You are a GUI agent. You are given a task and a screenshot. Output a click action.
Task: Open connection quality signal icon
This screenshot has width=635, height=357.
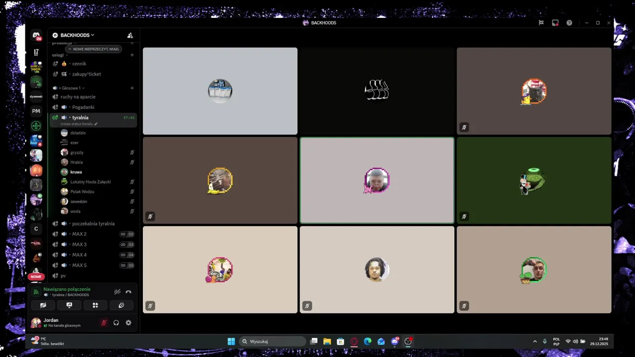tap(36, 292)
